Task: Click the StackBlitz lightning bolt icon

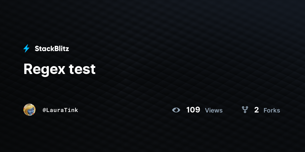Action: [26, 48]
